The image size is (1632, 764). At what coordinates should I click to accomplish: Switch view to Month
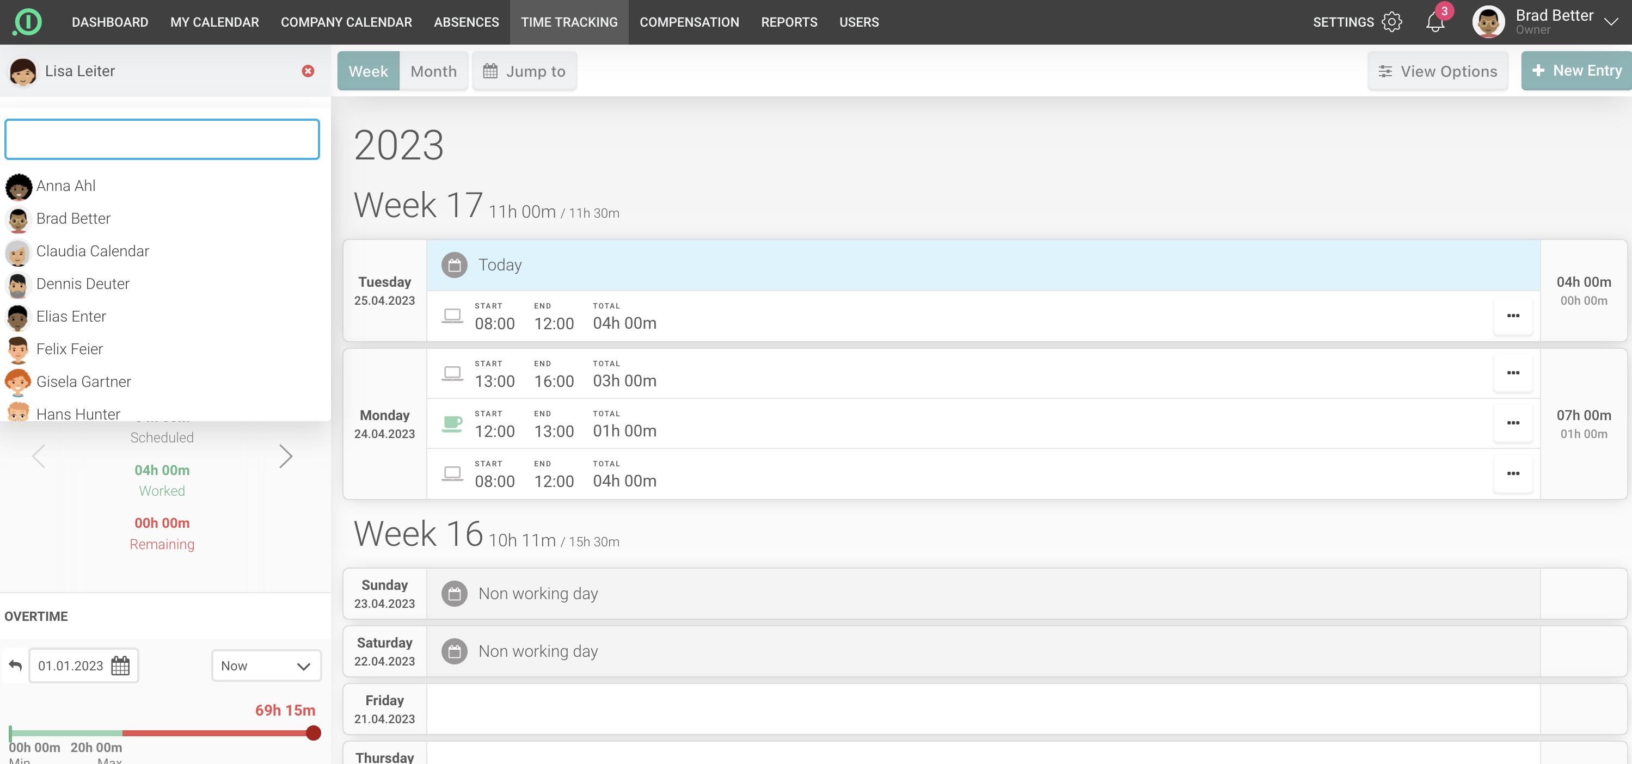pyautogui.click(x=433, y=71)
